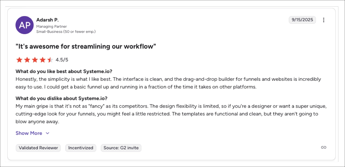Click the 4.5/5 rating score text

62,60
